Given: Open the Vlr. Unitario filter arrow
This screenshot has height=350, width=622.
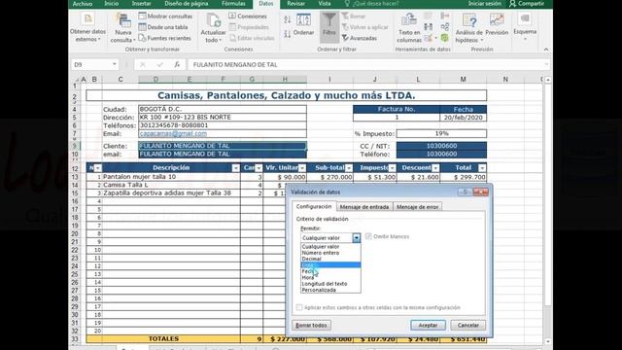Looking at the screenshot, I should 302,168.
